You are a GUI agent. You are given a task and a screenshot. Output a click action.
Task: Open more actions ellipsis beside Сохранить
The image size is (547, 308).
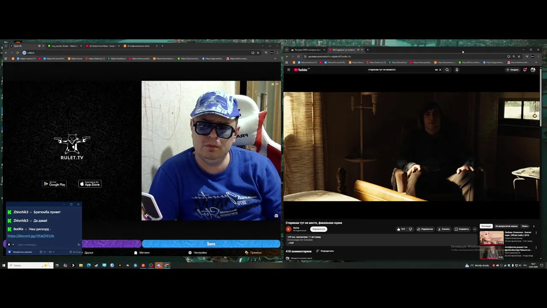[474, 229]
